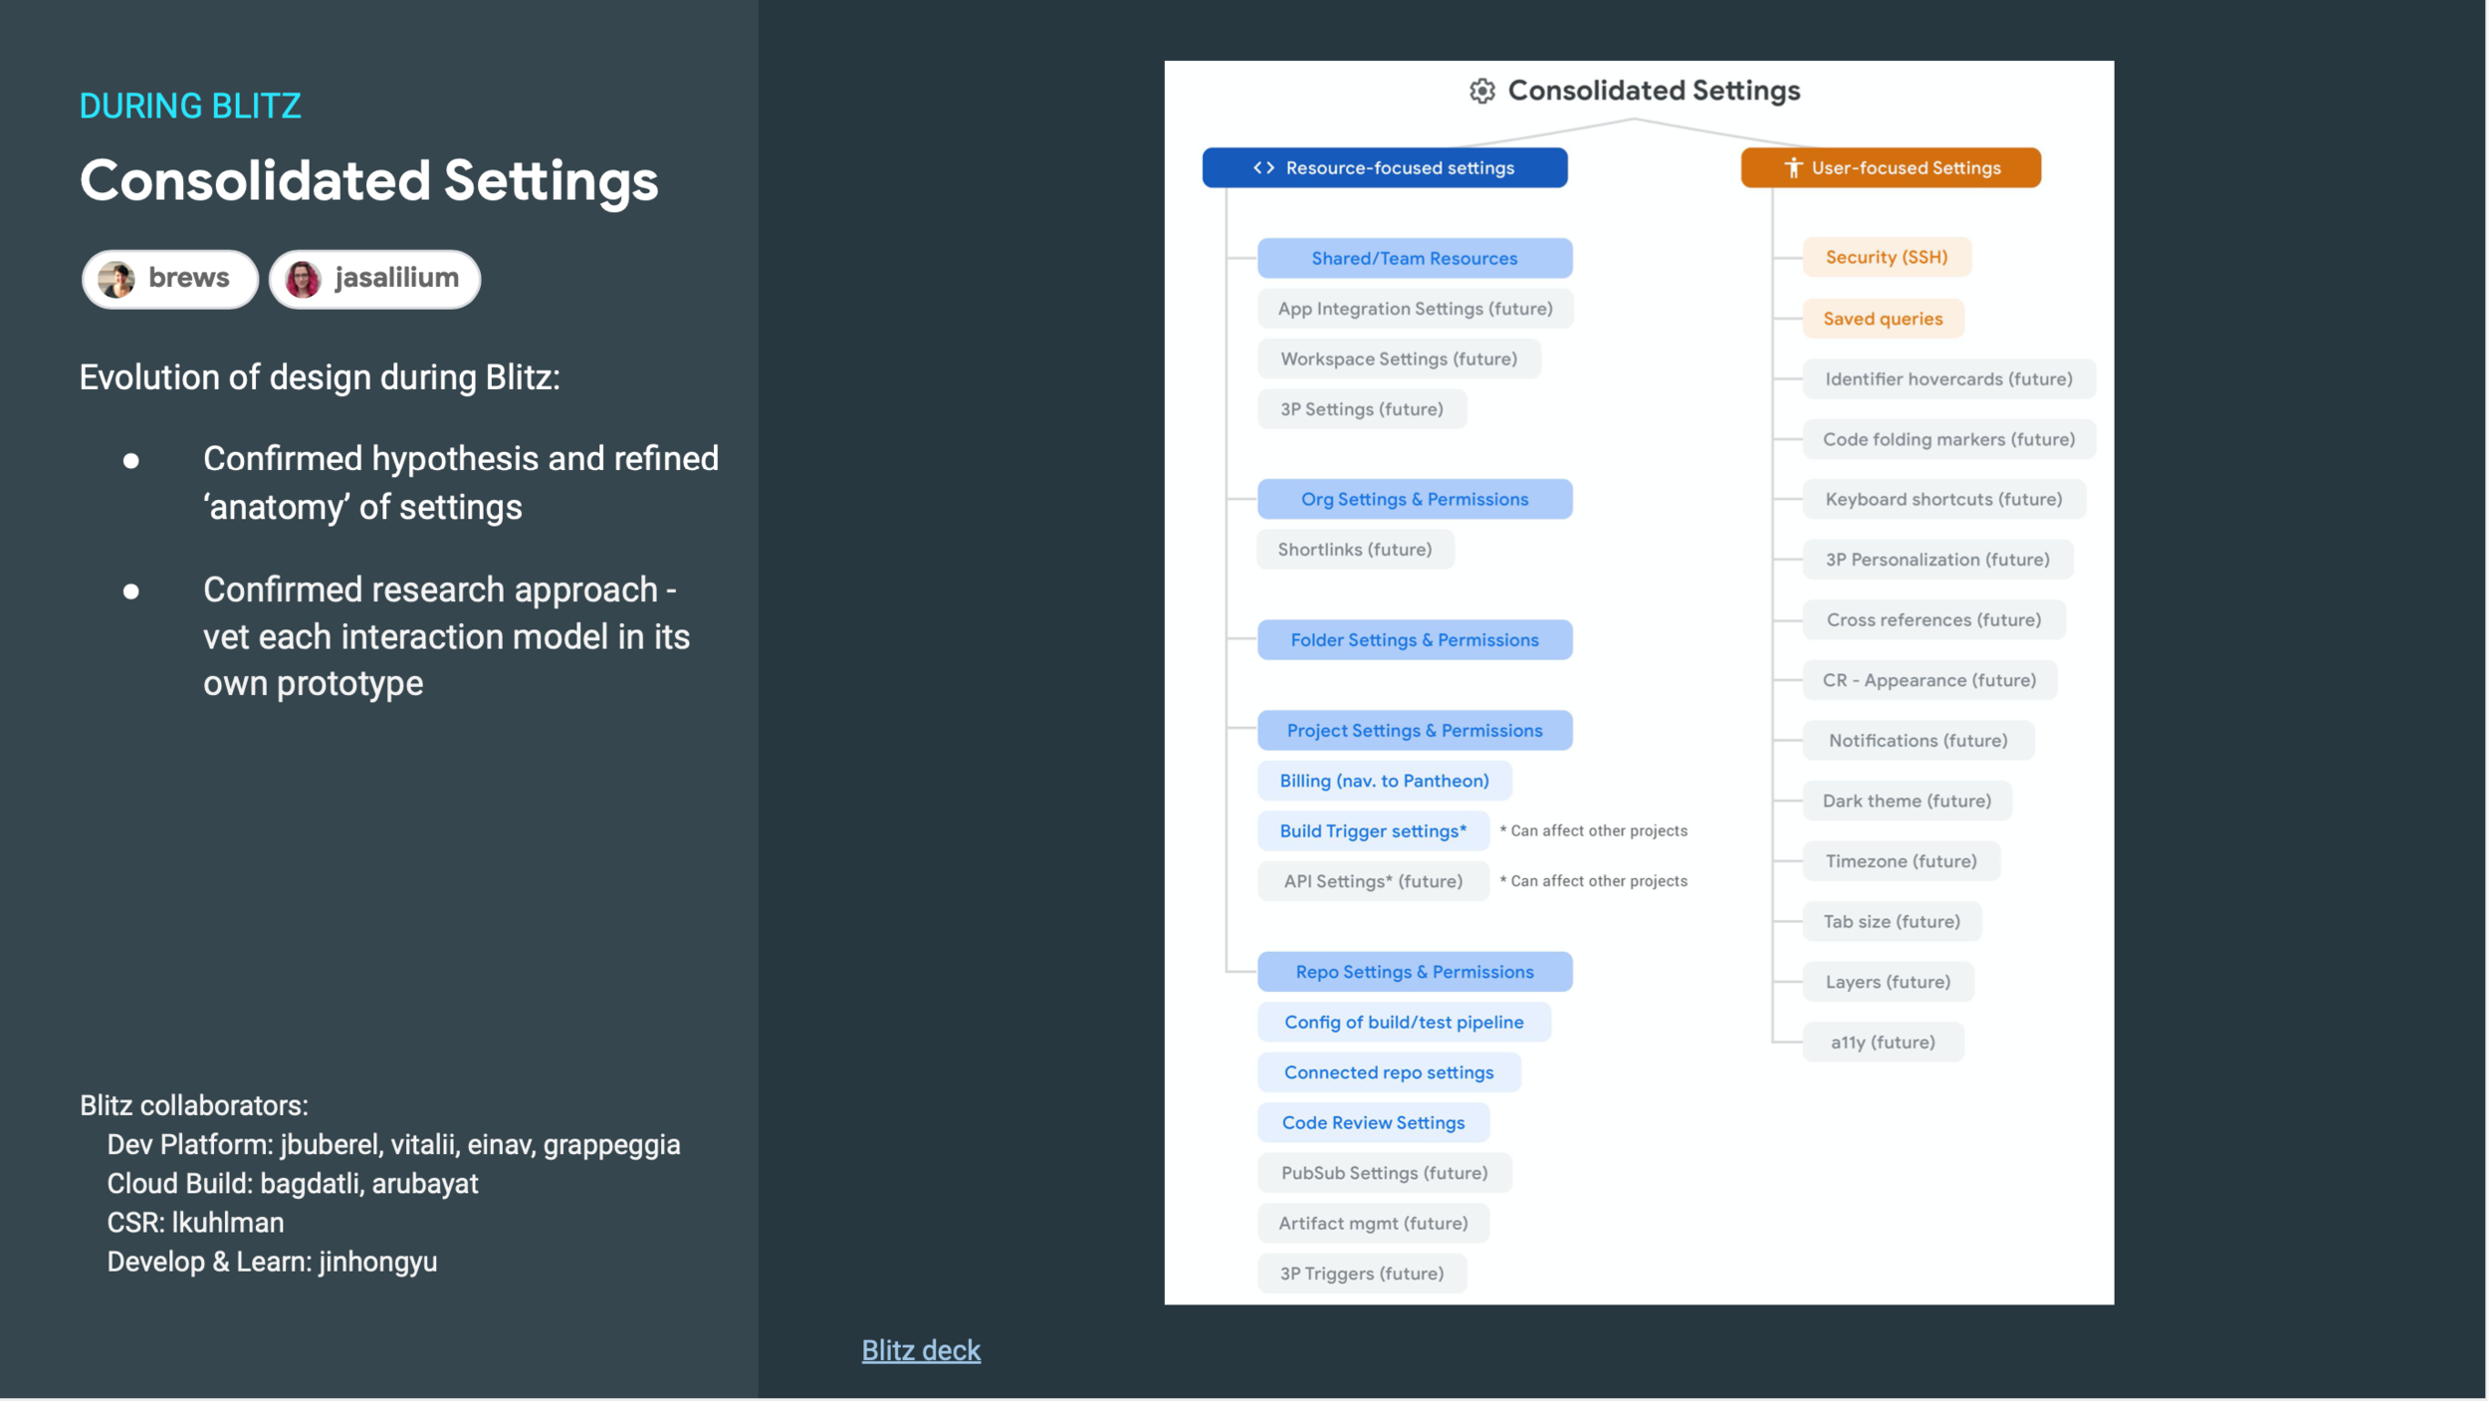Screen dimensions: 2489x1401
Task: Choose Build Trigger settings item
Action: (x=1372, y=831)
